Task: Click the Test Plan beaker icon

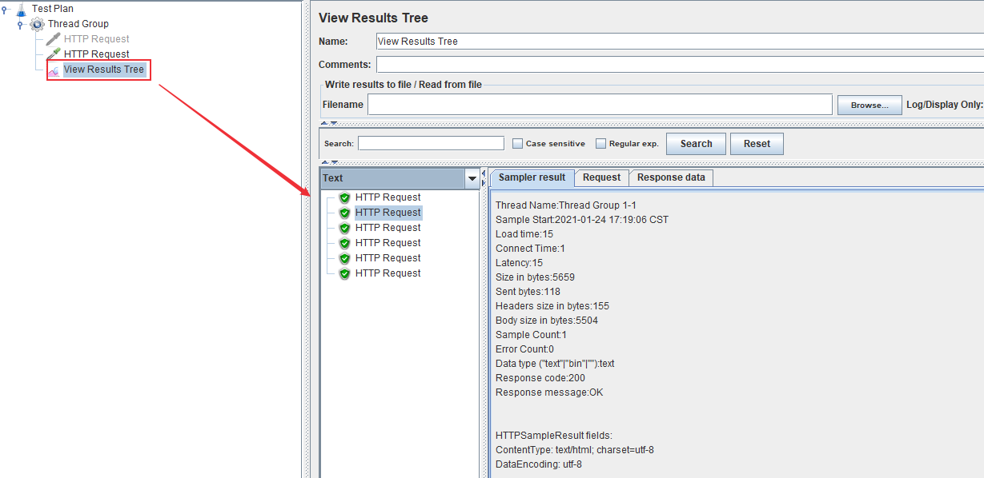Action: 21,9
